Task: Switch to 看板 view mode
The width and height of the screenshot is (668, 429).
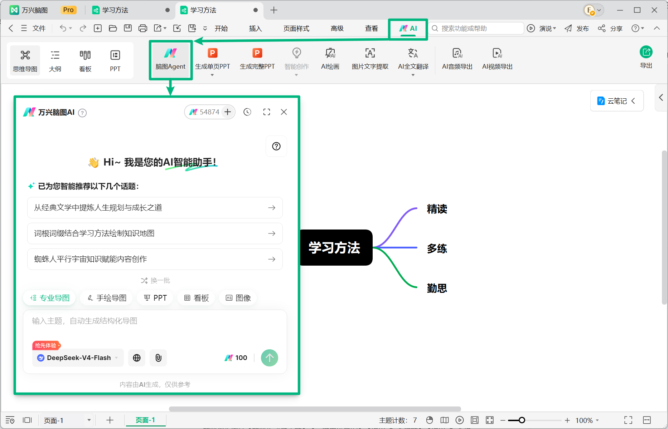Action: point(85,60)
